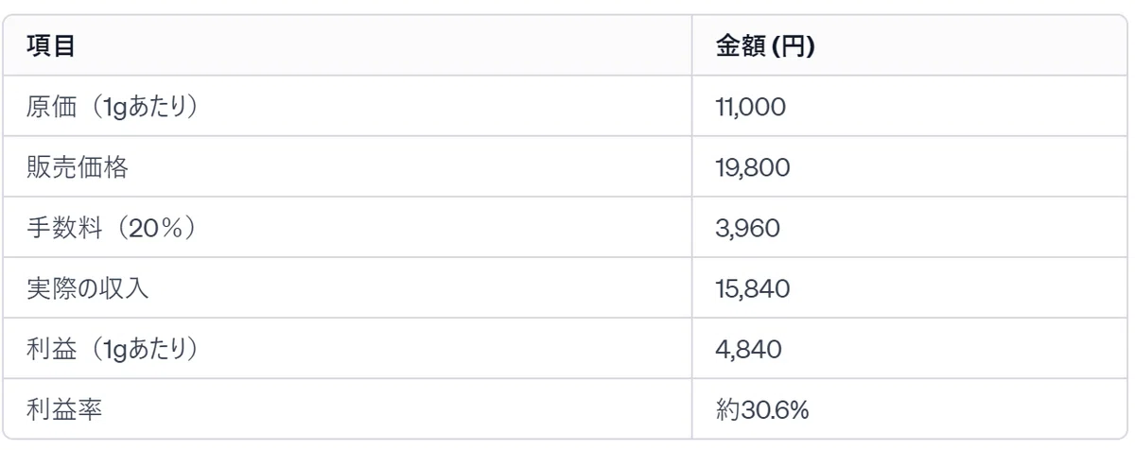Select the 15,840 income value
This screenshot has height=450, width=1135.
[753, 288]
